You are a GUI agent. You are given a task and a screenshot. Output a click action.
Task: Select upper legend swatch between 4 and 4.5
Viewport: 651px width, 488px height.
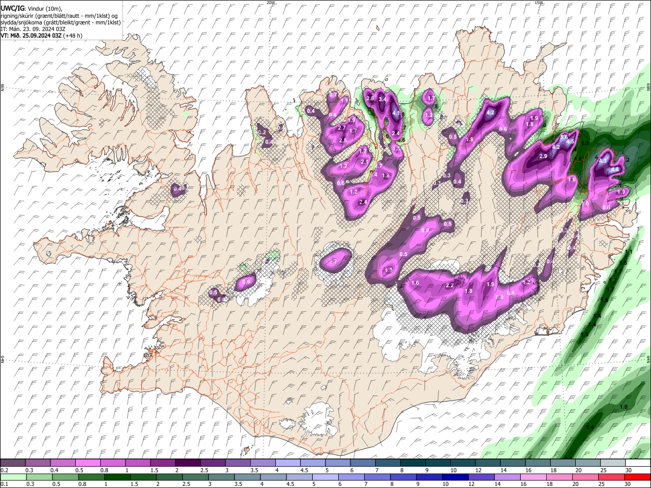(288, 463)
